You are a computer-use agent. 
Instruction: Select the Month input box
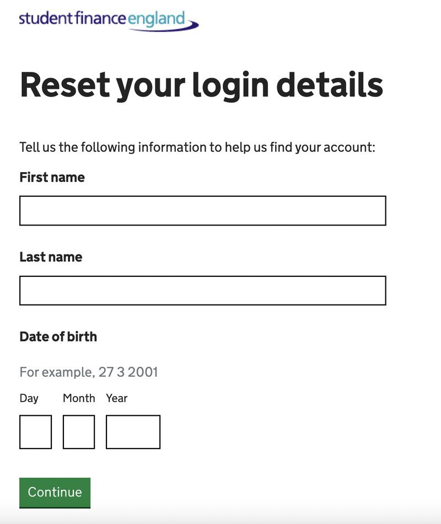79,432
